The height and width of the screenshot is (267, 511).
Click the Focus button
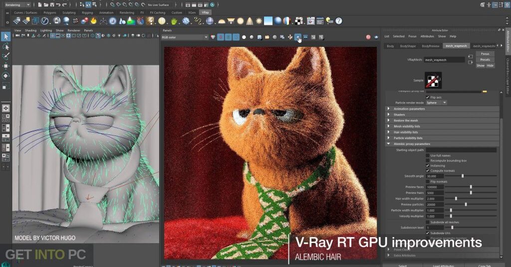485,54
